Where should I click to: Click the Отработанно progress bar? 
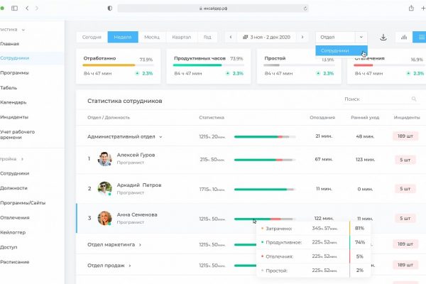click(118, 65)
